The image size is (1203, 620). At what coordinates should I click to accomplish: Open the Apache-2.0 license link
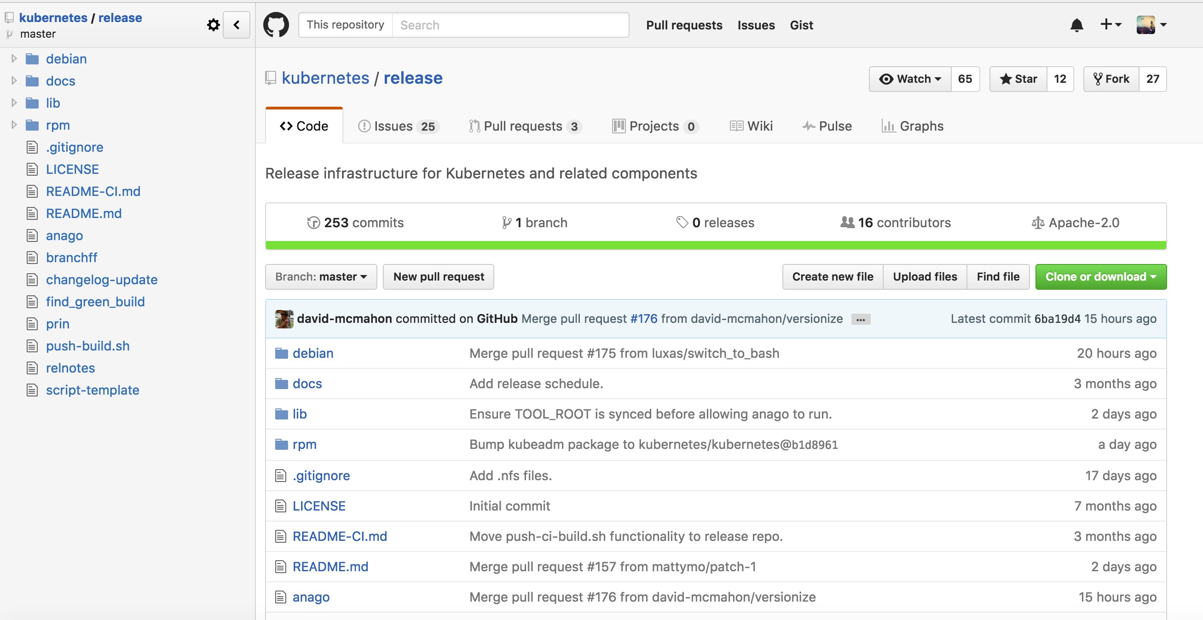(1076, 223)
